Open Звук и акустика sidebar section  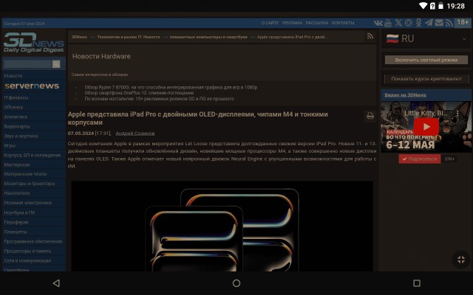(x=21, y=136)
